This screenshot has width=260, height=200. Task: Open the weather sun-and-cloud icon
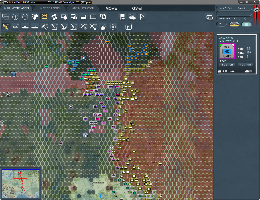132,17
